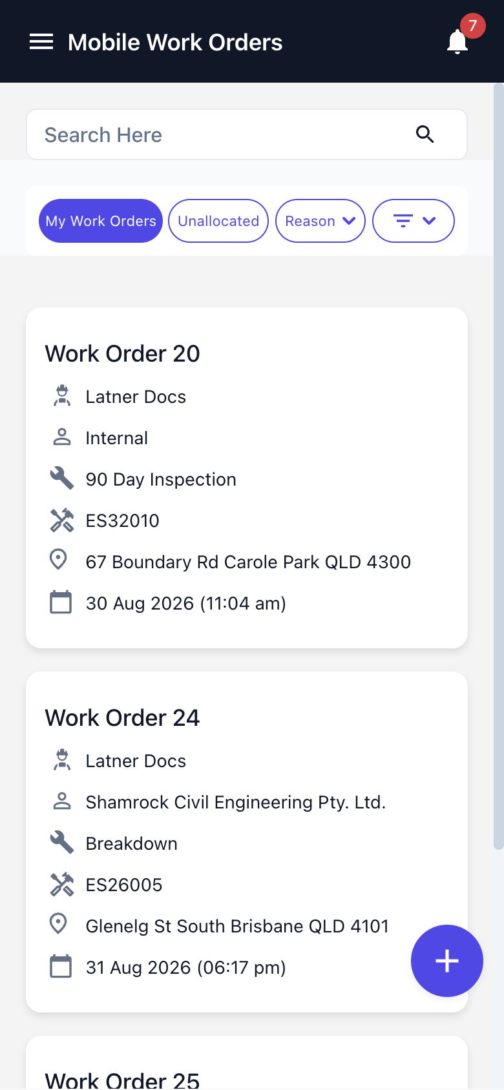The width and height of the screenshot is (504, 1090).
Task: Click the vertical scrollbar on the right
Action: (498, 465)
